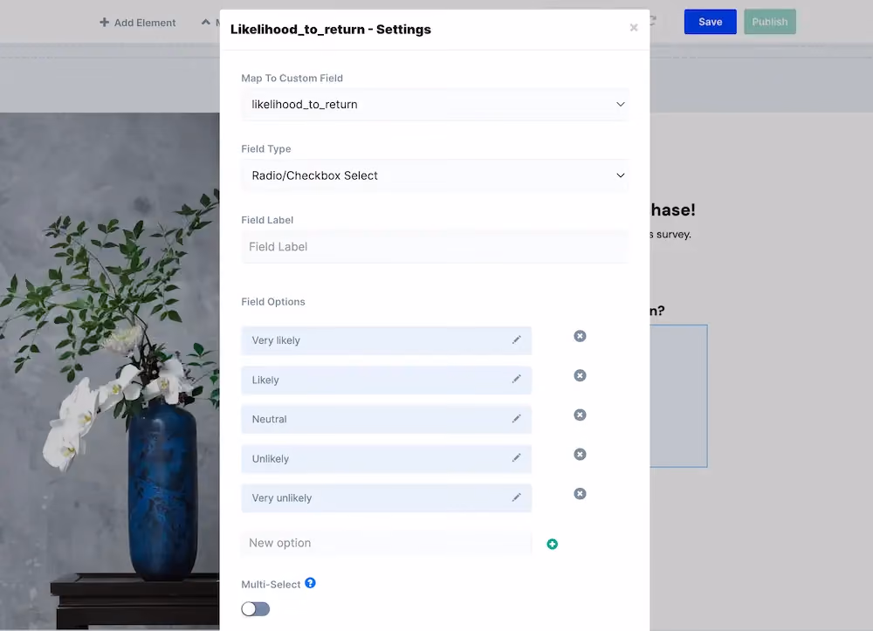Screen dimensions: 873x631
Task: Close the Likelihood_to_return settings dialog
Action: click(634, 28)
